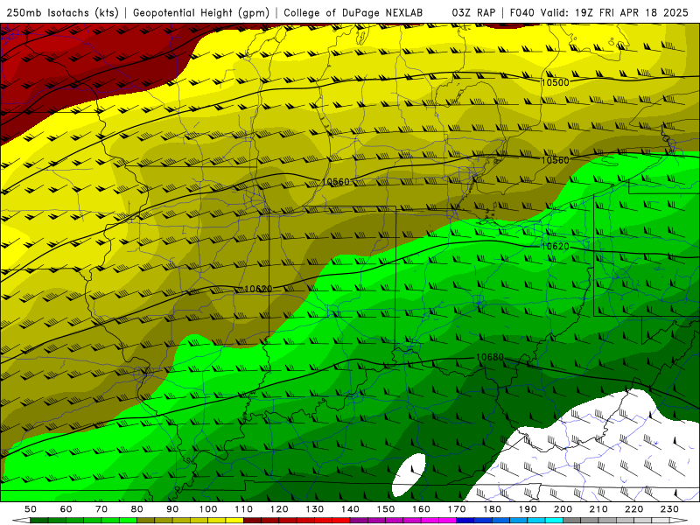The image size is (700, 525).
Task: Click the 170 value on the color scale
Action: coord(457,509)
